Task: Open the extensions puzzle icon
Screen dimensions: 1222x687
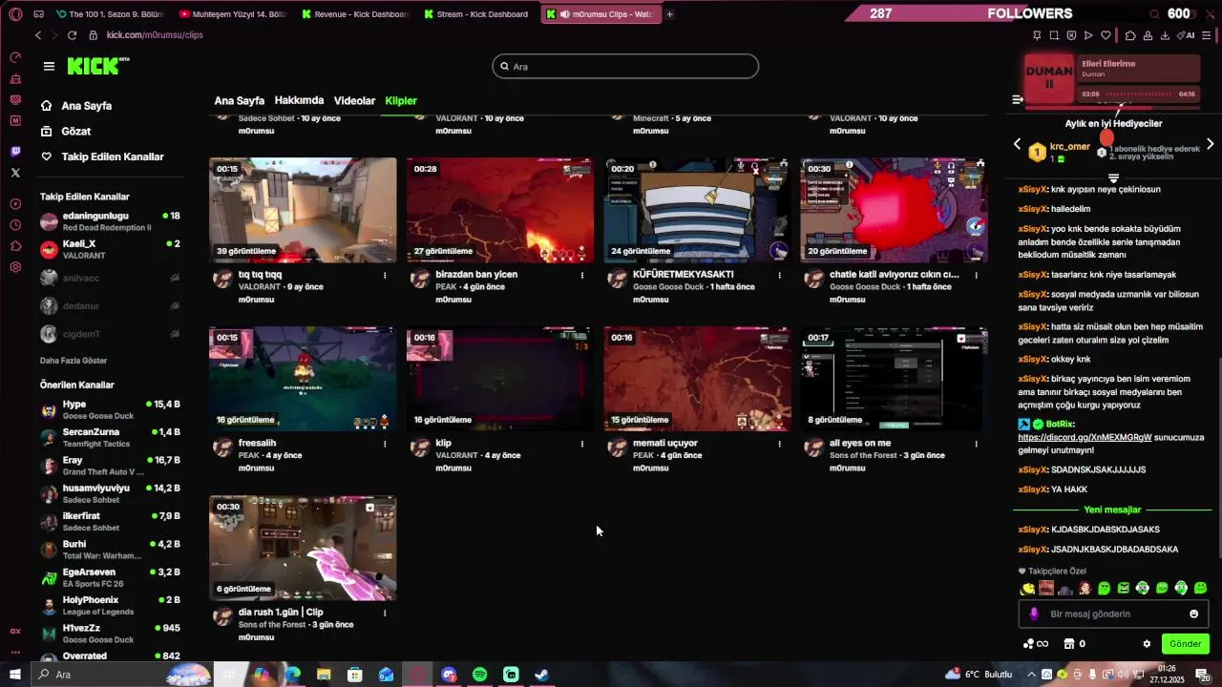Action: pyautogui.click(x=1130, y=35)
